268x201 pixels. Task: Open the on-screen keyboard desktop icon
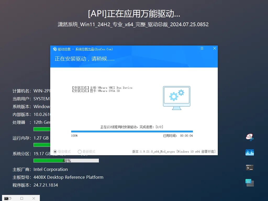249,182
